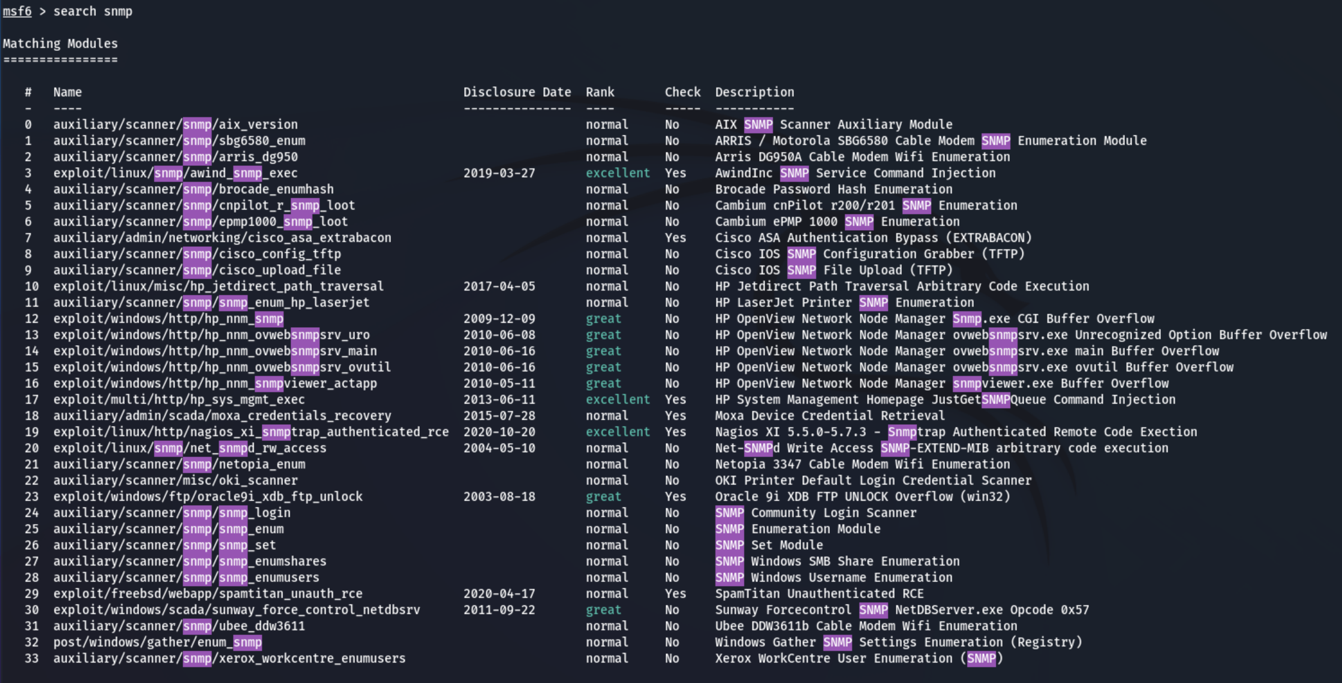Click cisco_asa_extrabacon module name

tap(222, 238)
